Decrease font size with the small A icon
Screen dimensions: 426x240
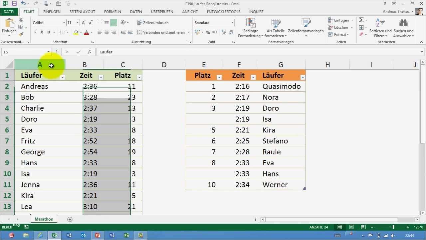point(90,23)
